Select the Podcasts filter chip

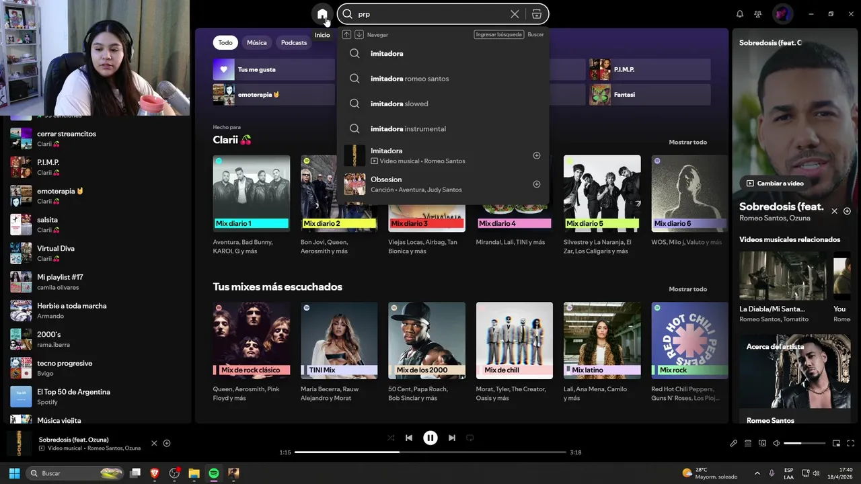tap(294, 42)
